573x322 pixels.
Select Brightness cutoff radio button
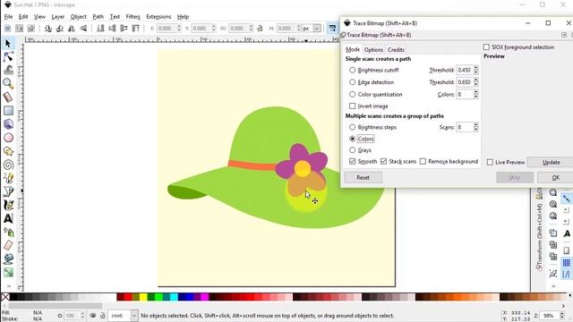point(352,70)
